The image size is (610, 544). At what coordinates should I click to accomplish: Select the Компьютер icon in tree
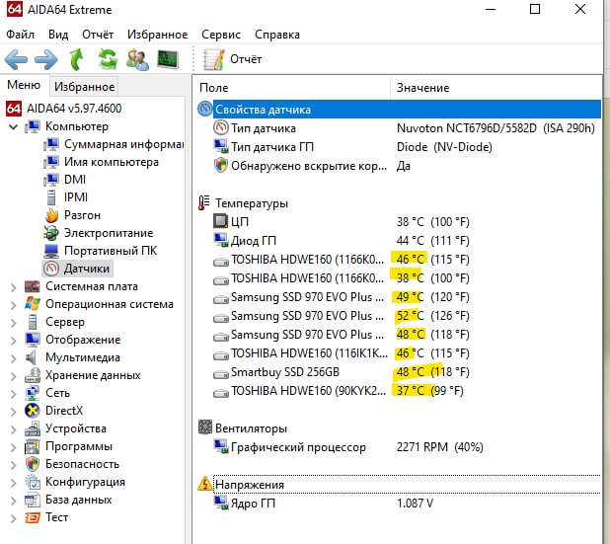point(33,126)
